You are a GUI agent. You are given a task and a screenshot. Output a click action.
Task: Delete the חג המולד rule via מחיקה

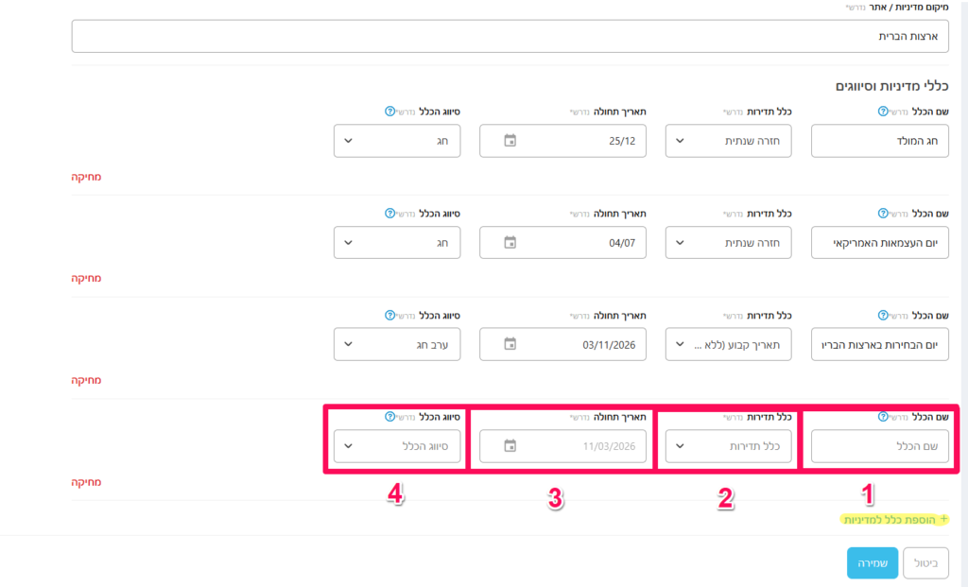coord(86,177)
